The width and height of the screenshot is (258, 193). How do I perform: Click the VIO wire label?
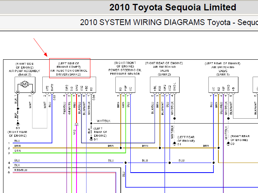pos(74,132)
